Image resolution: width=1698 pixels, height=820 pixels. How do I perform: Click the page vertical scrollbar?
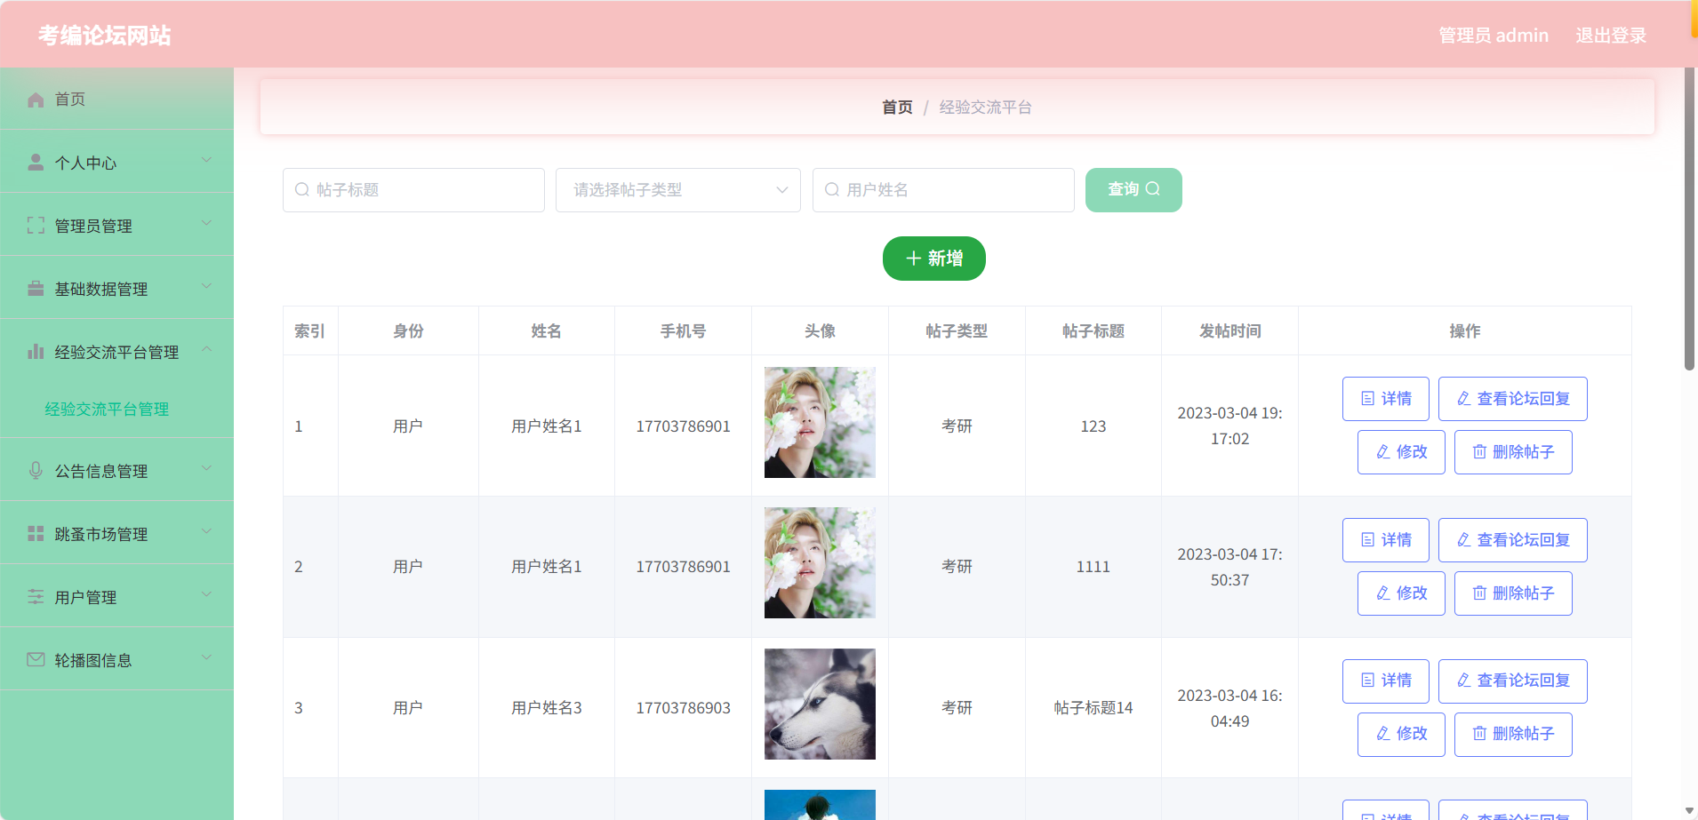[x=1689, y=219]
